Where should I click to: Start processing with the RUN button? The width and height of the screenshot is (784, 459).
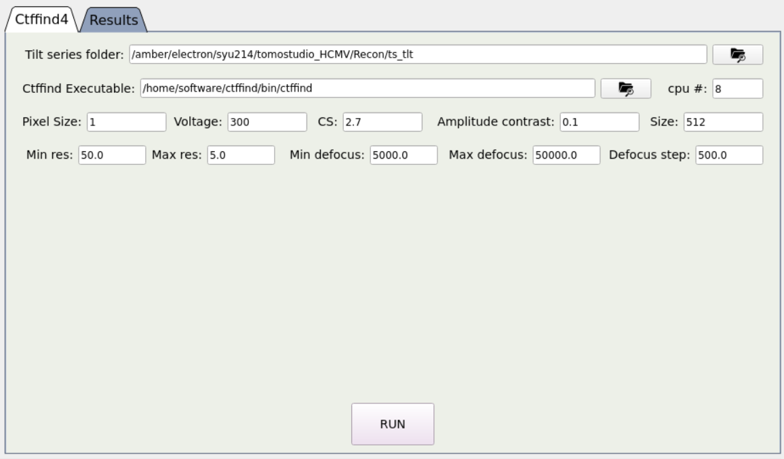(x=393, y=424)
